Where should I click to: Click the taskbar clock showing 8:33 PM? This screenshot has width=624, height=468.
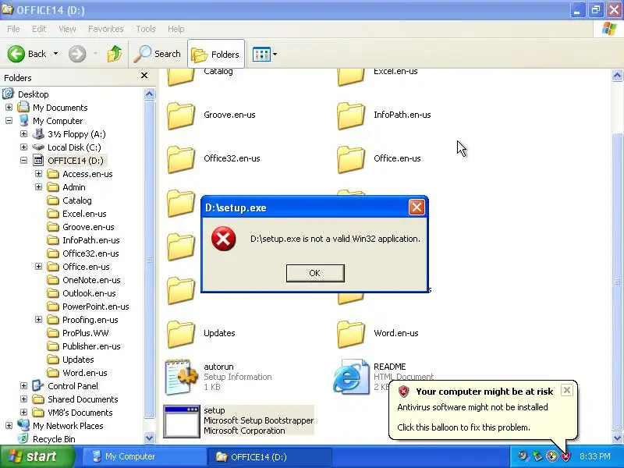click(594, 456)
